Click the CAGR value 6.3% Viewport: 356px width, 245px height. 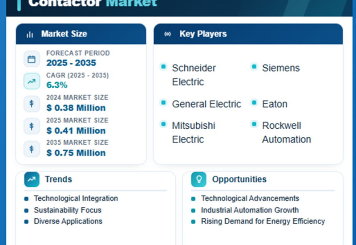pos(57,85)
